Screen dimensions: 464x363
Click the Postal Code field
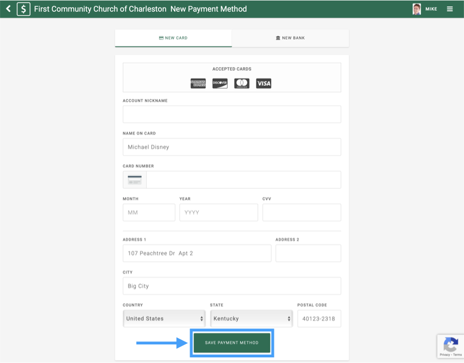click(319, 318)
